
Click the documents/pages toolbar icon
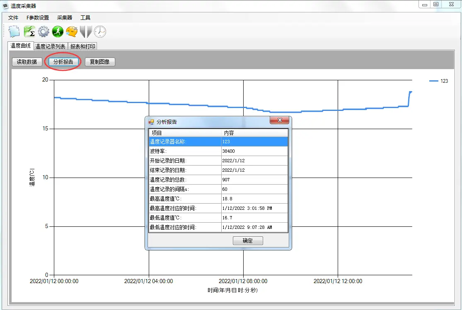point(15,31)
